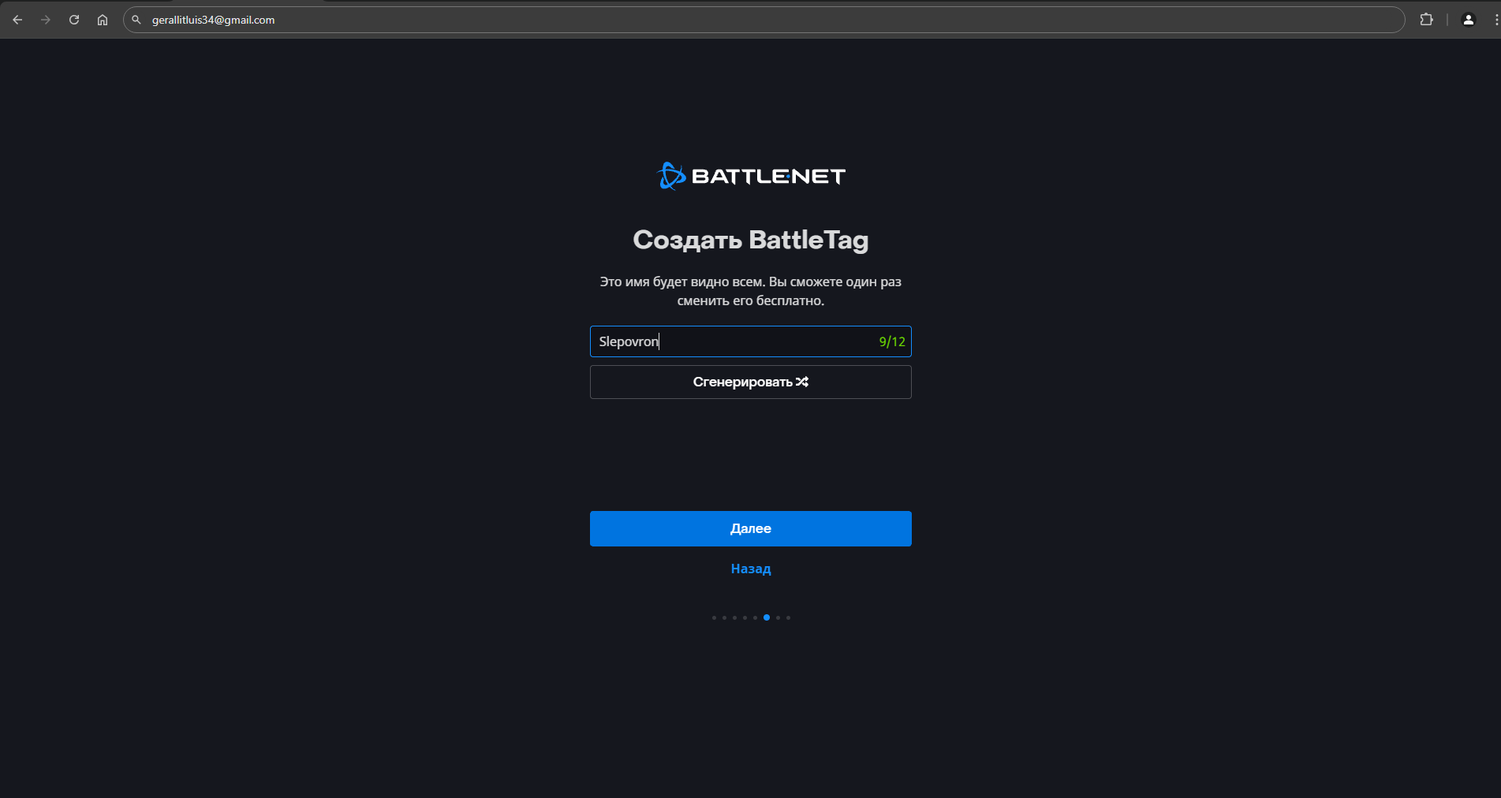Follow the Назад link
This screenshot has height=798, width=1501.
click(751, 569)
